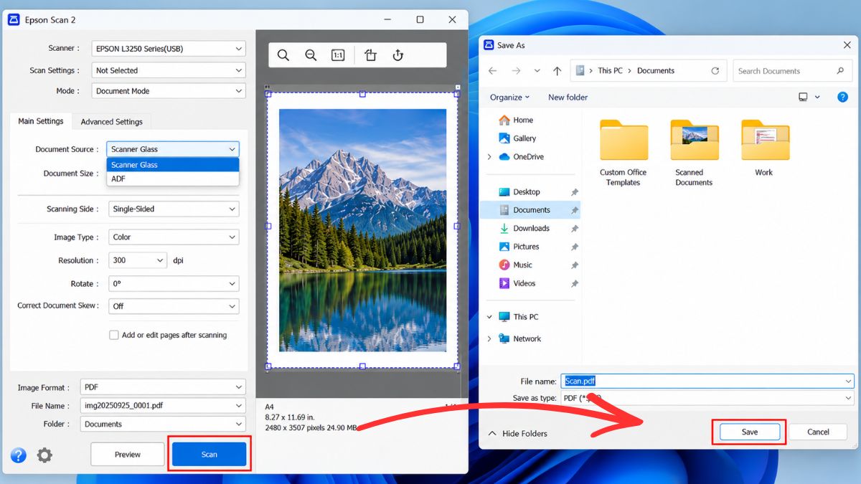Go back in Save As dialog
Image resolution: width=861 pixels, height=484 pixels.
click(492, 71)
